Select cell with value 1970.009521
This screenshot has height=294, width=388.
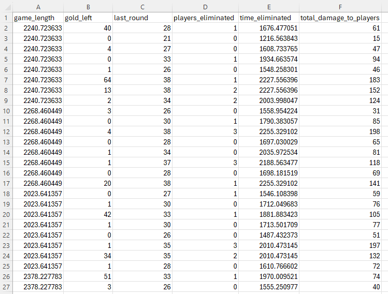(x=269, y=276)
